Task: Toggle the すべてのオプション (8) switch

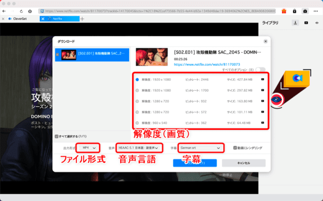Action: pyautogui.click(x=261, y=70)
